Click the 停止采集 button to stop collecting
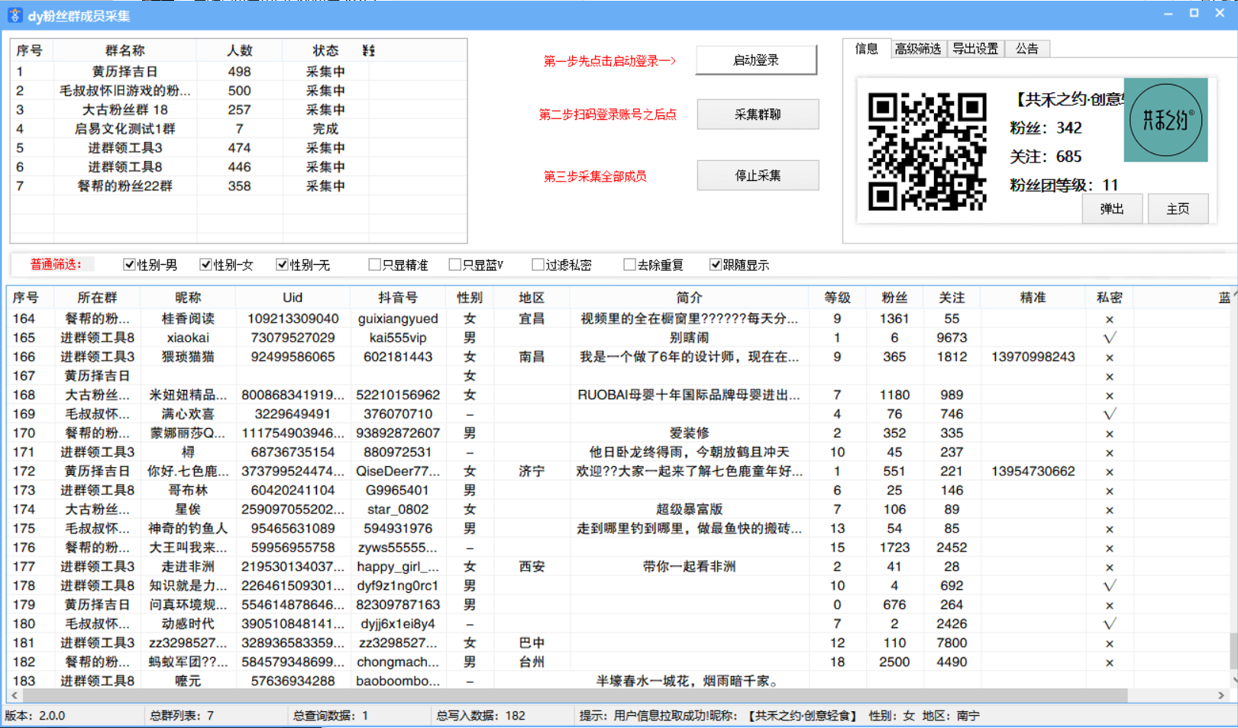The height and width of the screenshot is (728, 1238). tap(757, 175)
